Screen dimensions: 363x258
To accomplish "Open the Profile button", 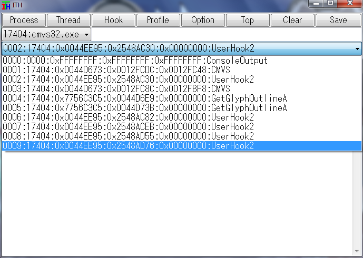I will 158,20.
